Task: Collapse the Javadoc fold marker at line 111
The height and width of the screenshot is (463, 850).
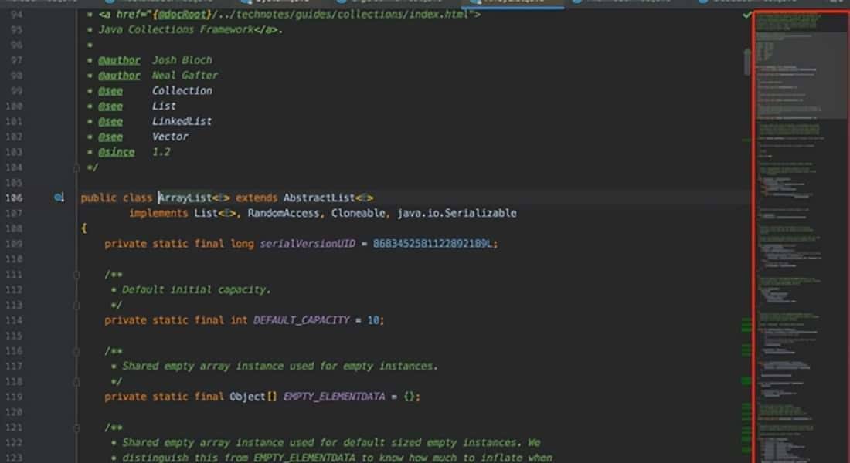Action: [x=76, y=275]
